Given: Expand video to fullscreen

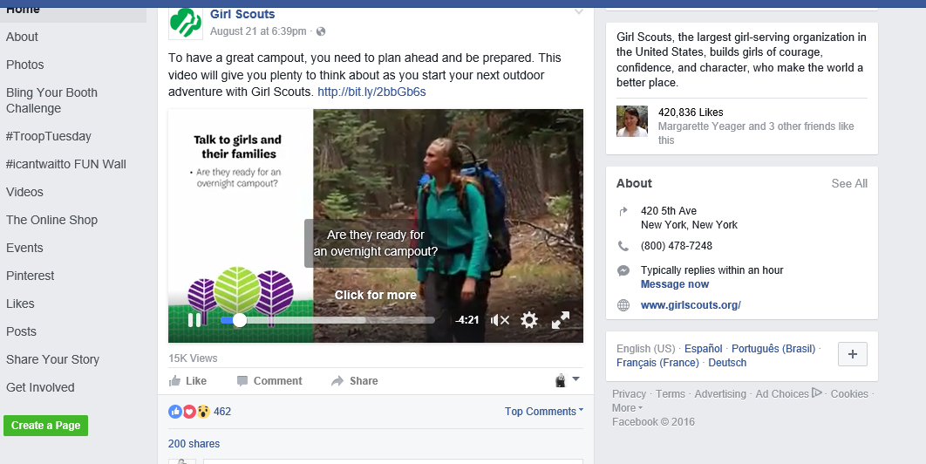Looking at the screenshot, I should [x=561, y=320].
